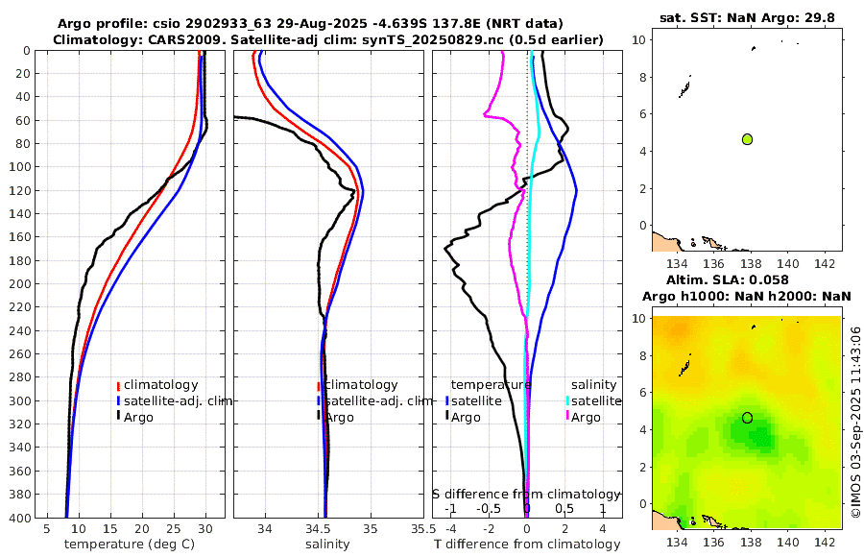This screenshot has height=557, width=864.
Task: Click S difference inner tick '-0.5'
Action: click(489, 508)
